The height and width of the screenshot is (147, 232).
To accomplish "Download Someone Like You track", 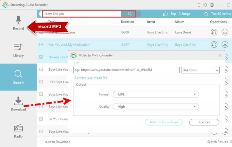I will 225,32.
